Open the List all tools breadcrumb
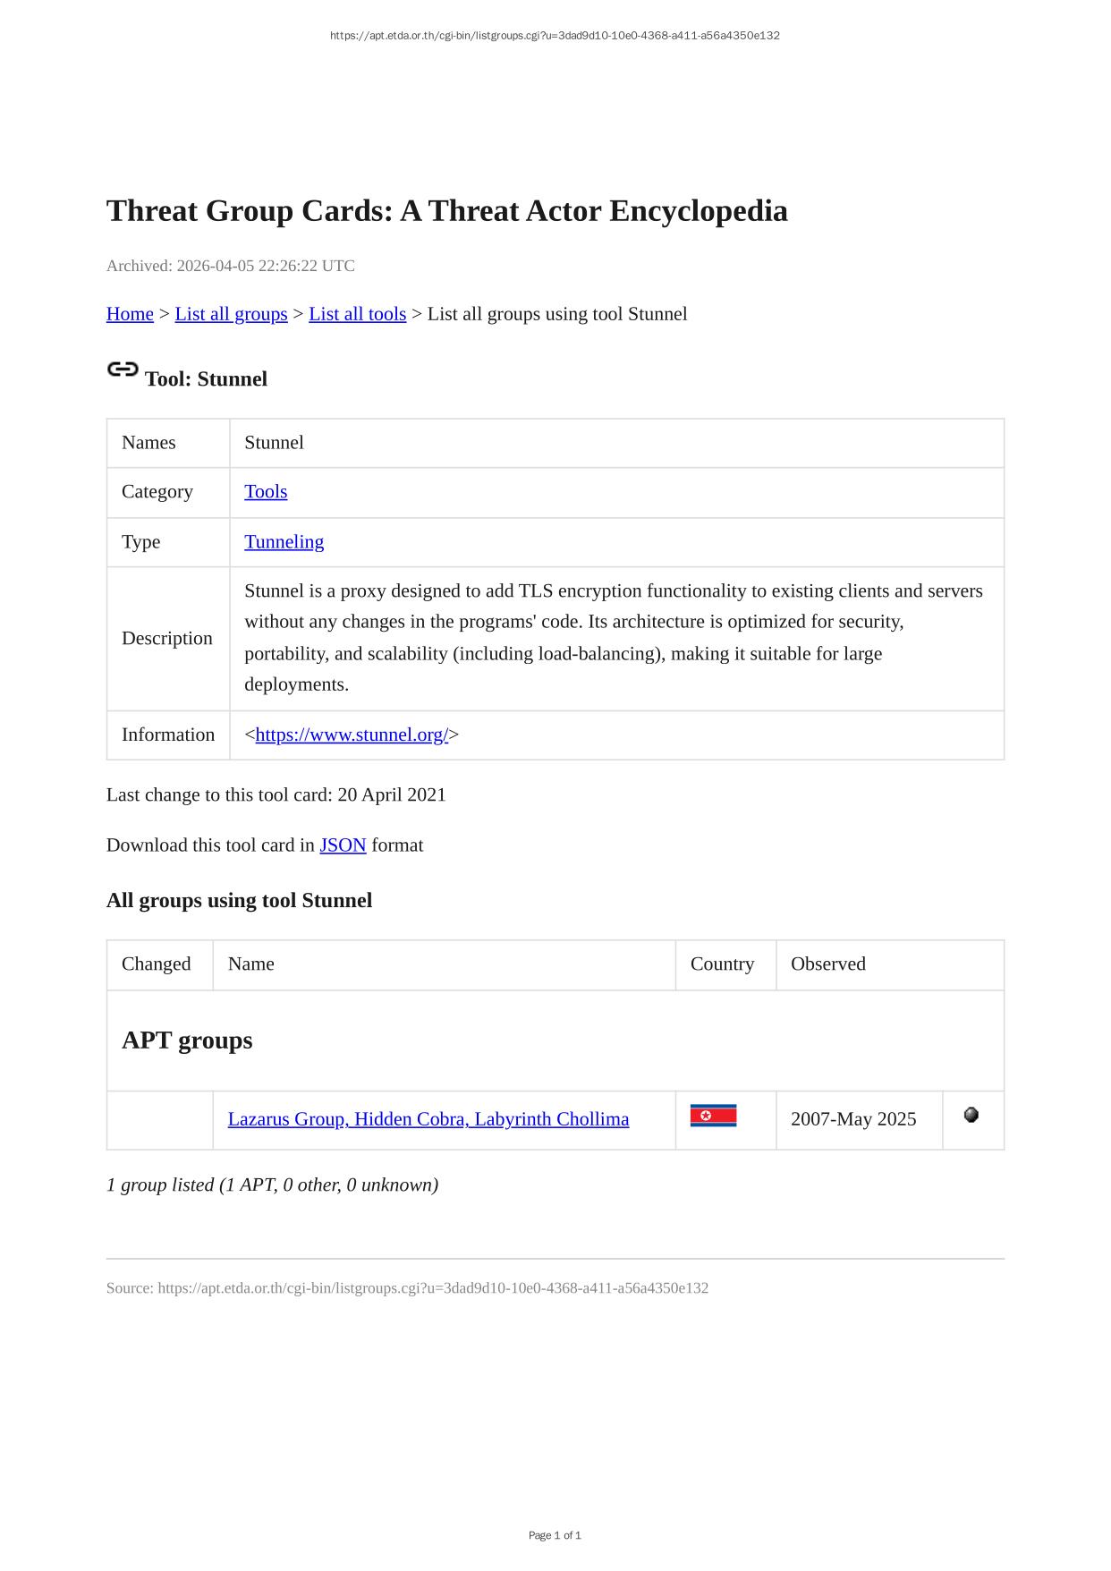This screenshot has width=1111, height=1571. (x=357, y=314)
